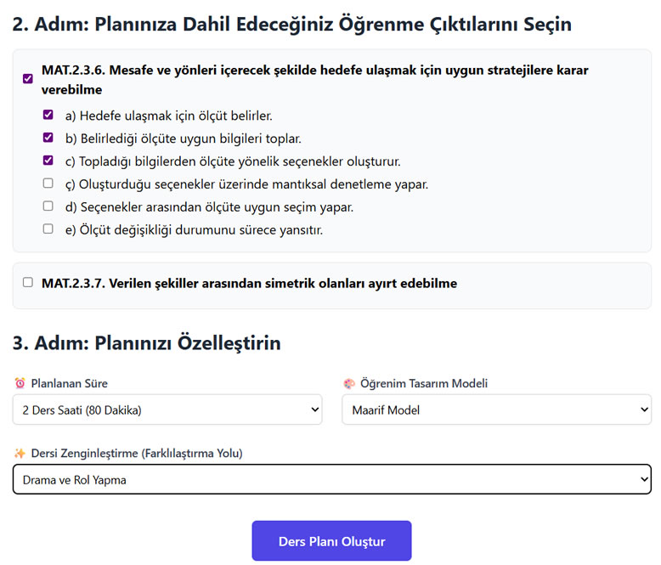This screenshot has height=565, width=661.
Task: Click the alarm clock icon beside Planlanan Süre
Action: (20, 383)
